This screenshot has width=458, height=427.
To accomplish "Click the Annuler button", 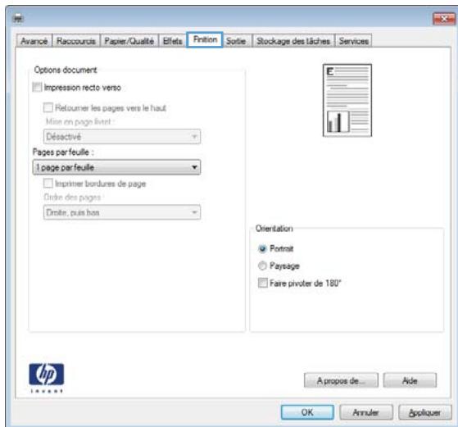I will [365, 412].
